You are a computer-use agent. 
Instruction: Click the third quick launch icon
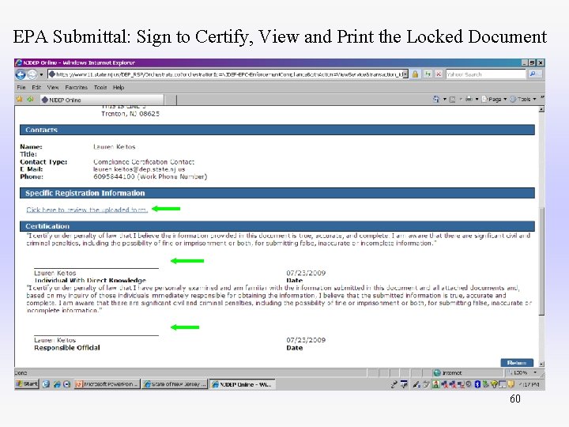[x=66, y=384]
